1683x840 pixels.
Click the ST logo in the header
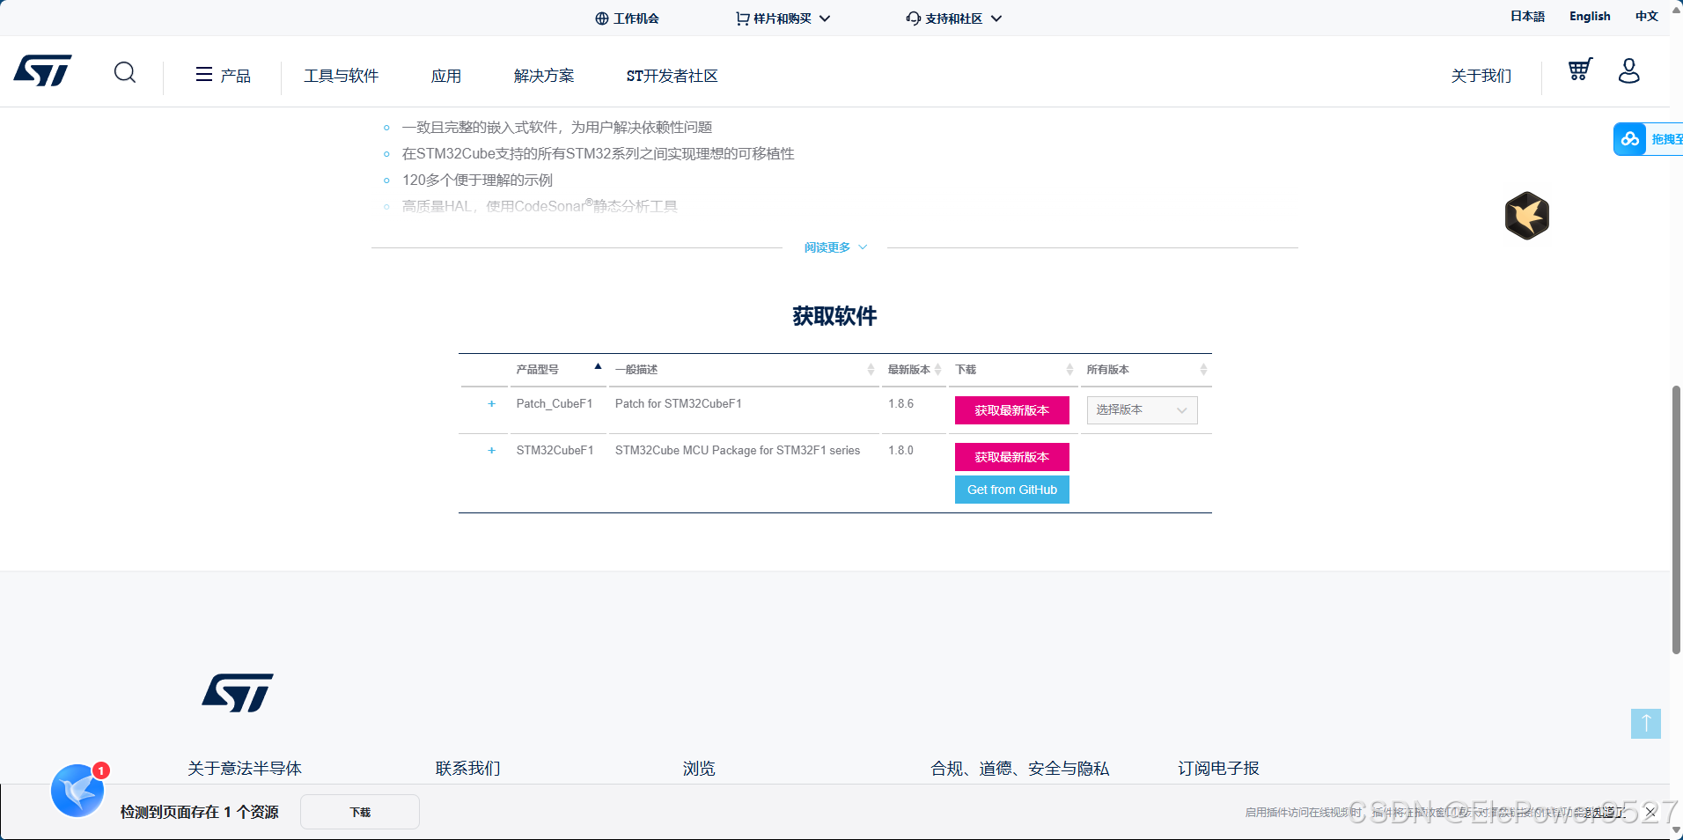click(x=42, y=71)
